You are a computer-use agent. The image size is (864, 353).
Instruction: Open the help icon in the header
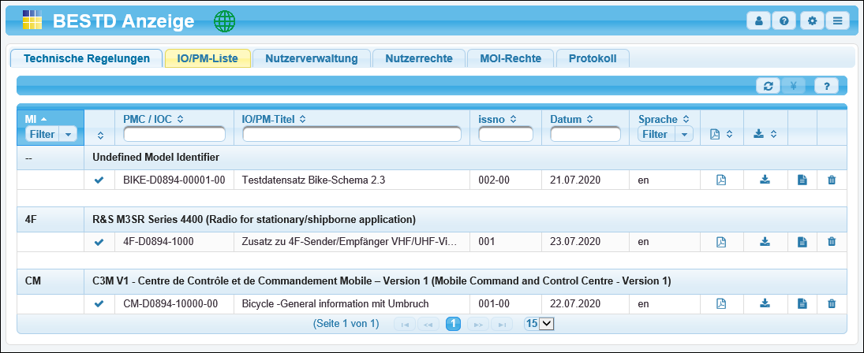pyautogui.click(x=784, y=21)
